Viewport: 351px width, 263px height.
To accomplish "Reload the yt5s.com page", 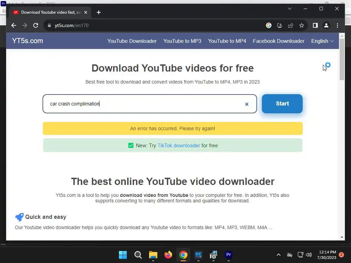I will coord(36,25).
